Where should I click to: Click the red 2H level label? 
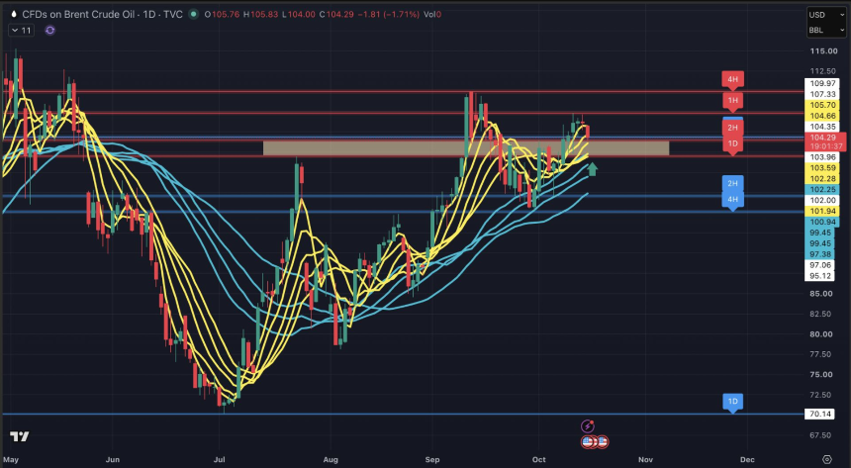coord(732,128)
